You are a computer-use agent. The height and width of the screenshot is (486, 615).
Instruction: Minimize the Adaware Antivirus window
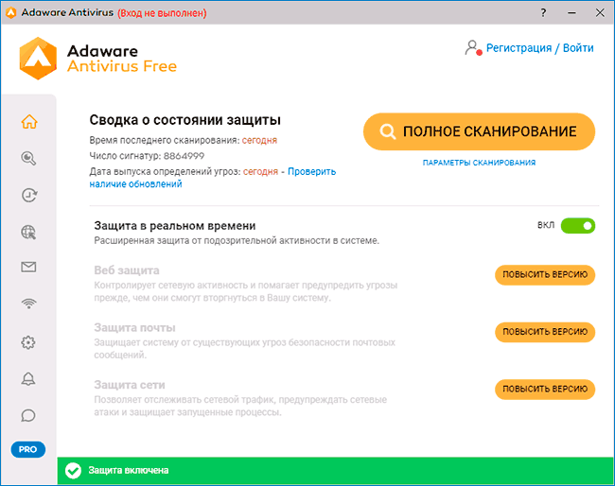(571, 13)
